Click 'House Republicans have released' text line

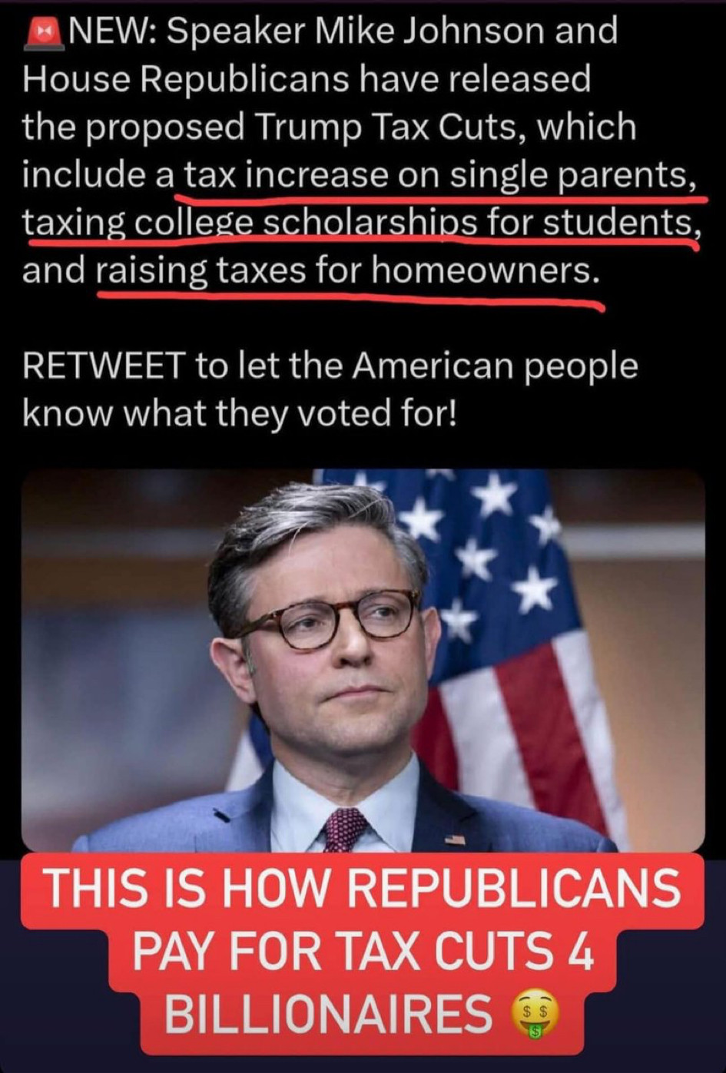point(307,79)
